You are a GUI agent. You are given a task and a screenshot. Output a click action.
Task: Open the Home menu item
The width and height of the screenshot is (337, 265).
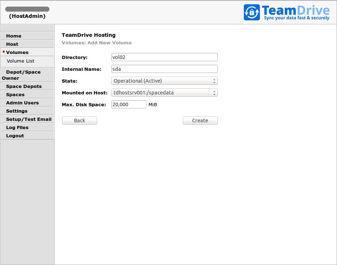pyautogui.click(x=27, y=36)
